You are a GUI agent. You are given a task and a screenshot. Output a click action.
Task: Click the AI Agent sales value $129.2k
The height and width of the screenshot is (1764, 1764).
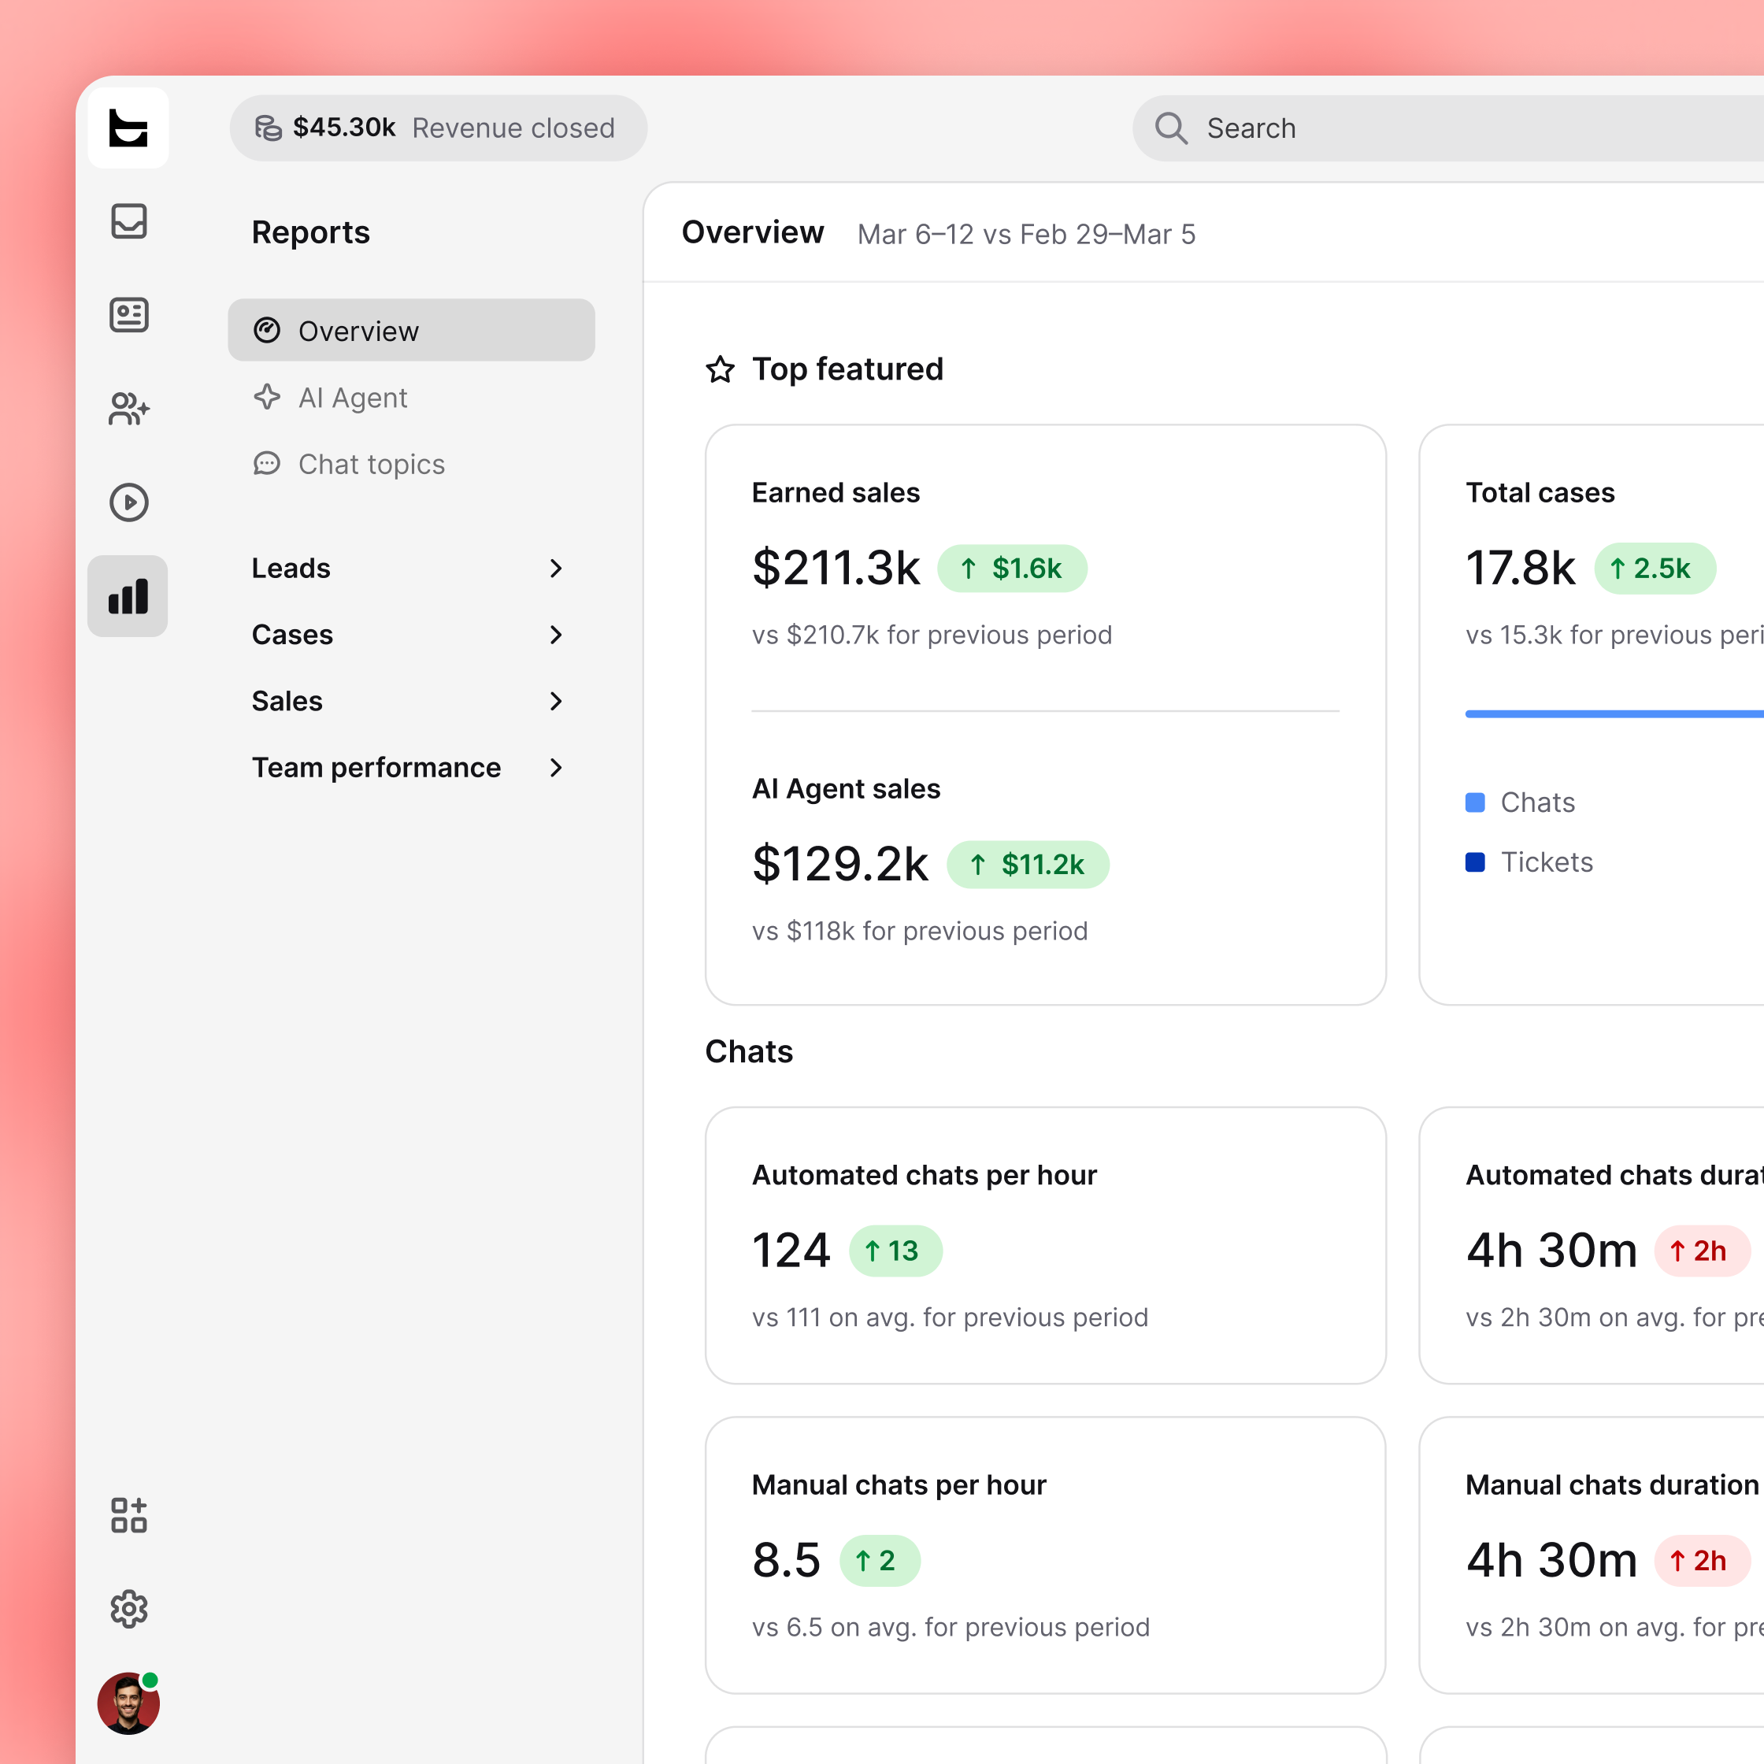[x=840, y=864]
